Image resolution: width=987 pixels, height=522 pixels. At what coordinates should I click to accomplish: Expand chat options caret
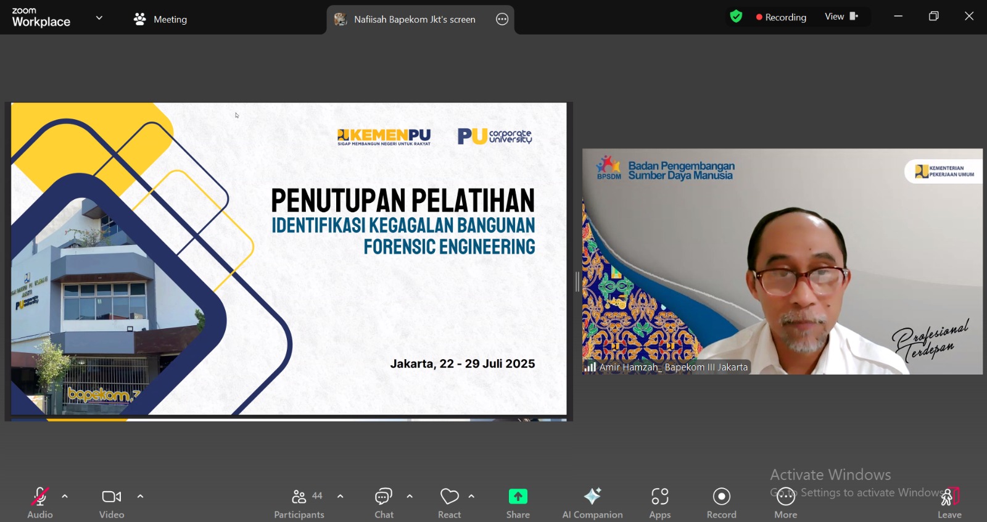[x=410, y=497]
